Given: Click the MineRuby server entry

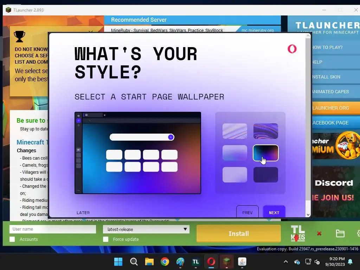Looking at the screenshot, I should [167, 30].
